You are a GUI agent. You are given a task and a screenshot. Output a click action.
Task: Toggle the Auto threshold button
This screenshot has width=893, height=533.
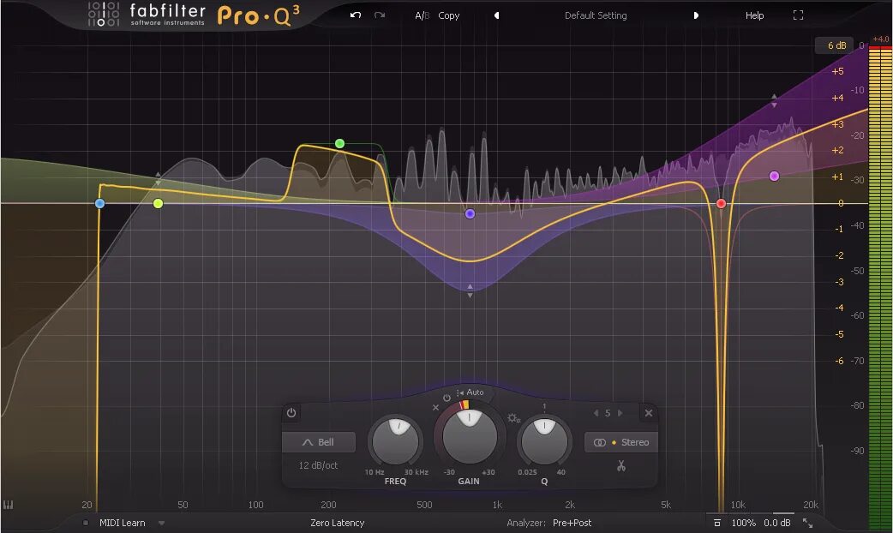pyautogui.click(x=470, y=392)
